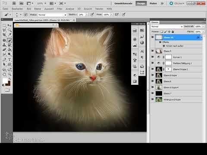The width and height of the screenshot is (207, 155).
Task: Open the brush preset picker arrow
Action: (21, 15)
